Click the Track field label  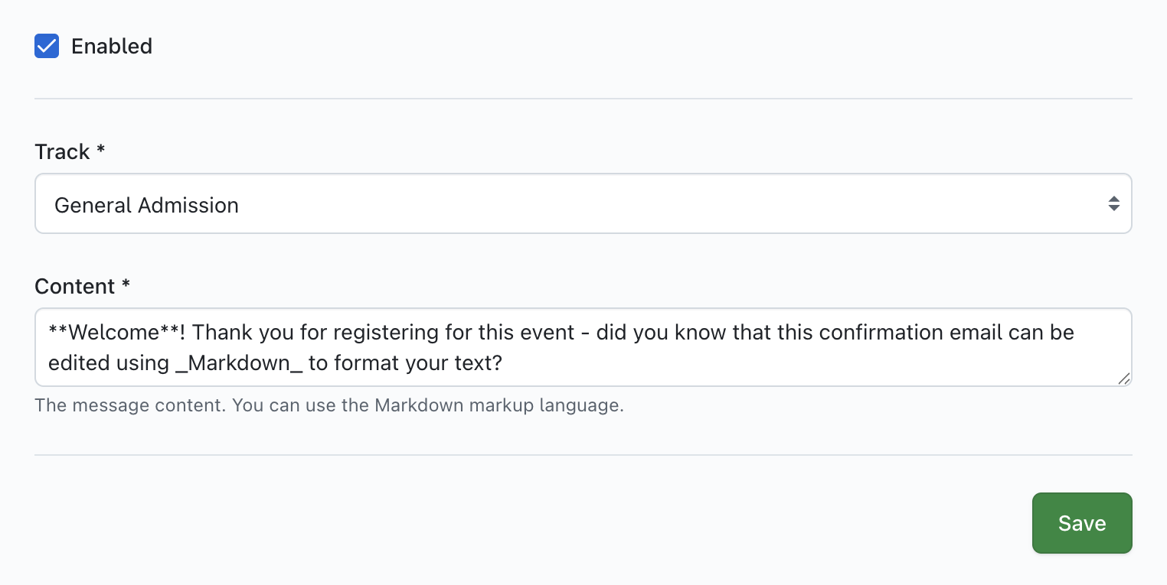63,152
